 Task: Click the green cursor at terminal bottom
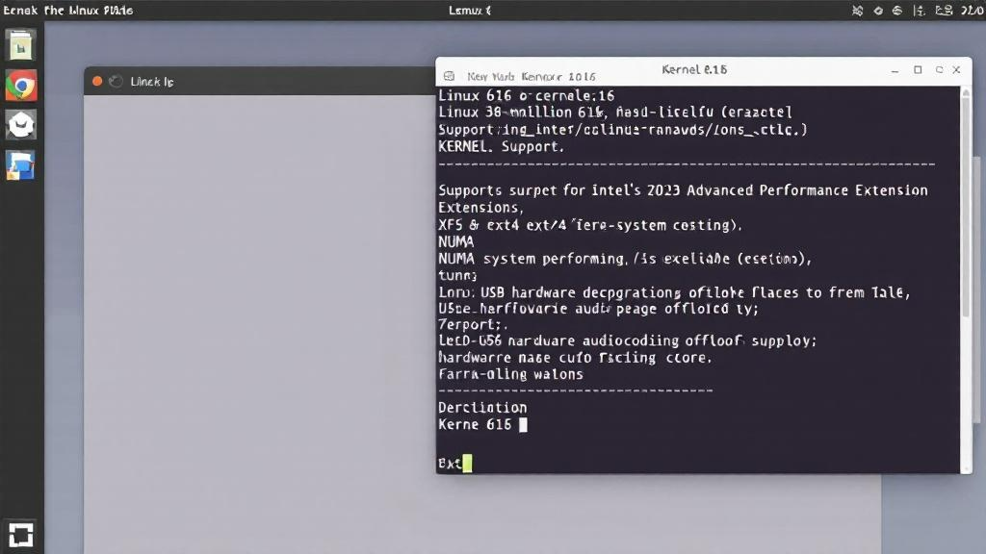[x=467, y=464]
